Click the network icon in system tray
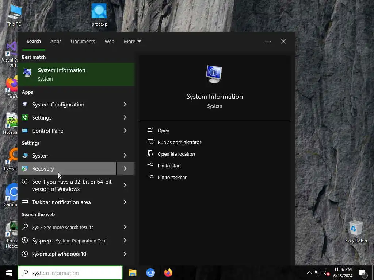Viewport: 374px width, 280px height. click(x=318, y=273)
